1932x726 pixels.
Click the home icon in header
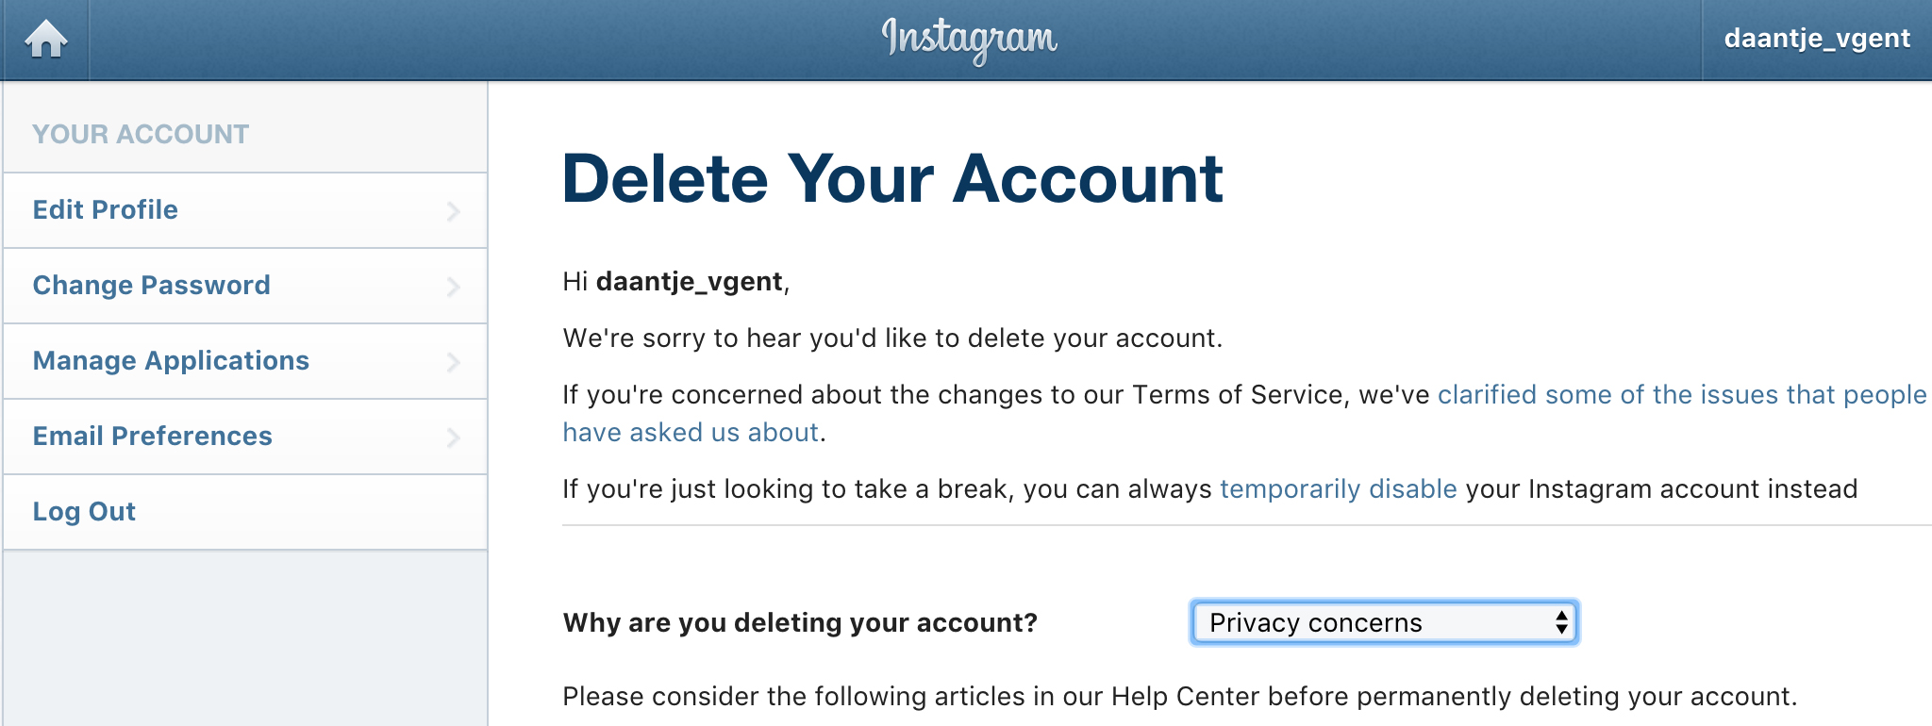click(45, 40)
